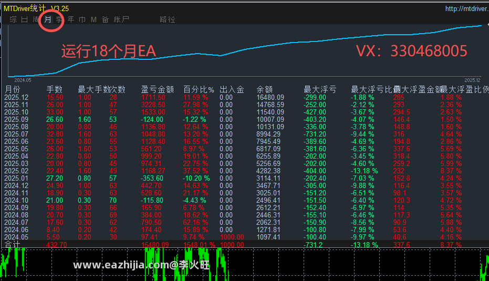Click percentage value 62.16 %
489x281 pixels.
(195, 222)
